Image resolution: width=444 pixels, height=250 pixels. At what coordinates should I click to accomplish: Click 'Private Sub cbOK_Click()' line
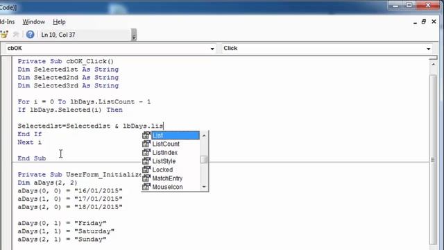pyautogui.click(x=66, y=62)
